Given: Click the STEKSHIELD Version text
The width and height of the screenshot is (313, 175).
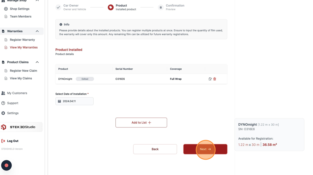Looking at the screenshot, I should [12, 149].
